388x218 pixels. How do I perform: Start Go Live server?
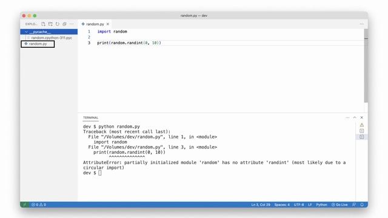[x=339, y=205]
